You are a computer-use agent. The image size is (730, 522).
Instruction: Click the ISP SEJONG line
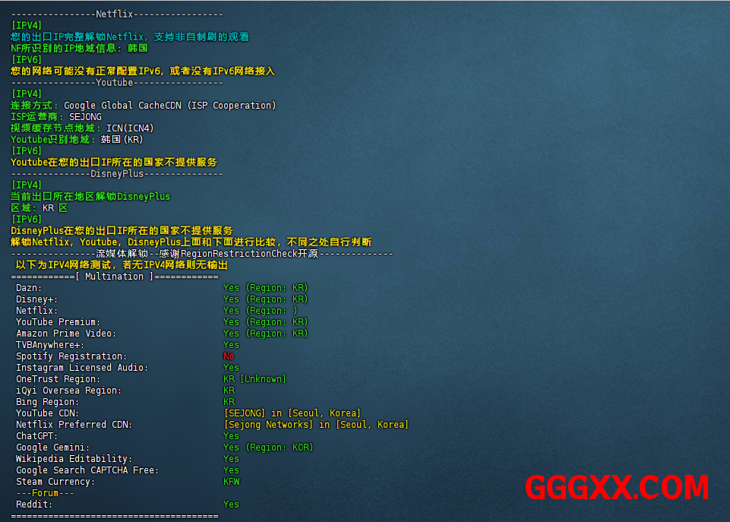coord(56,117)
